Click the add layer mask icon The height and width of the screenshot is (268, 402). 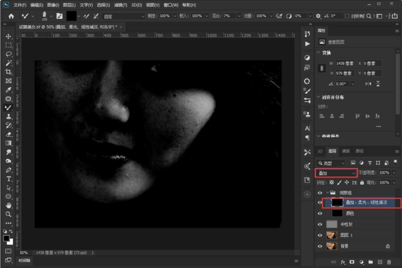pyautogui.click(x=352, y=262)
